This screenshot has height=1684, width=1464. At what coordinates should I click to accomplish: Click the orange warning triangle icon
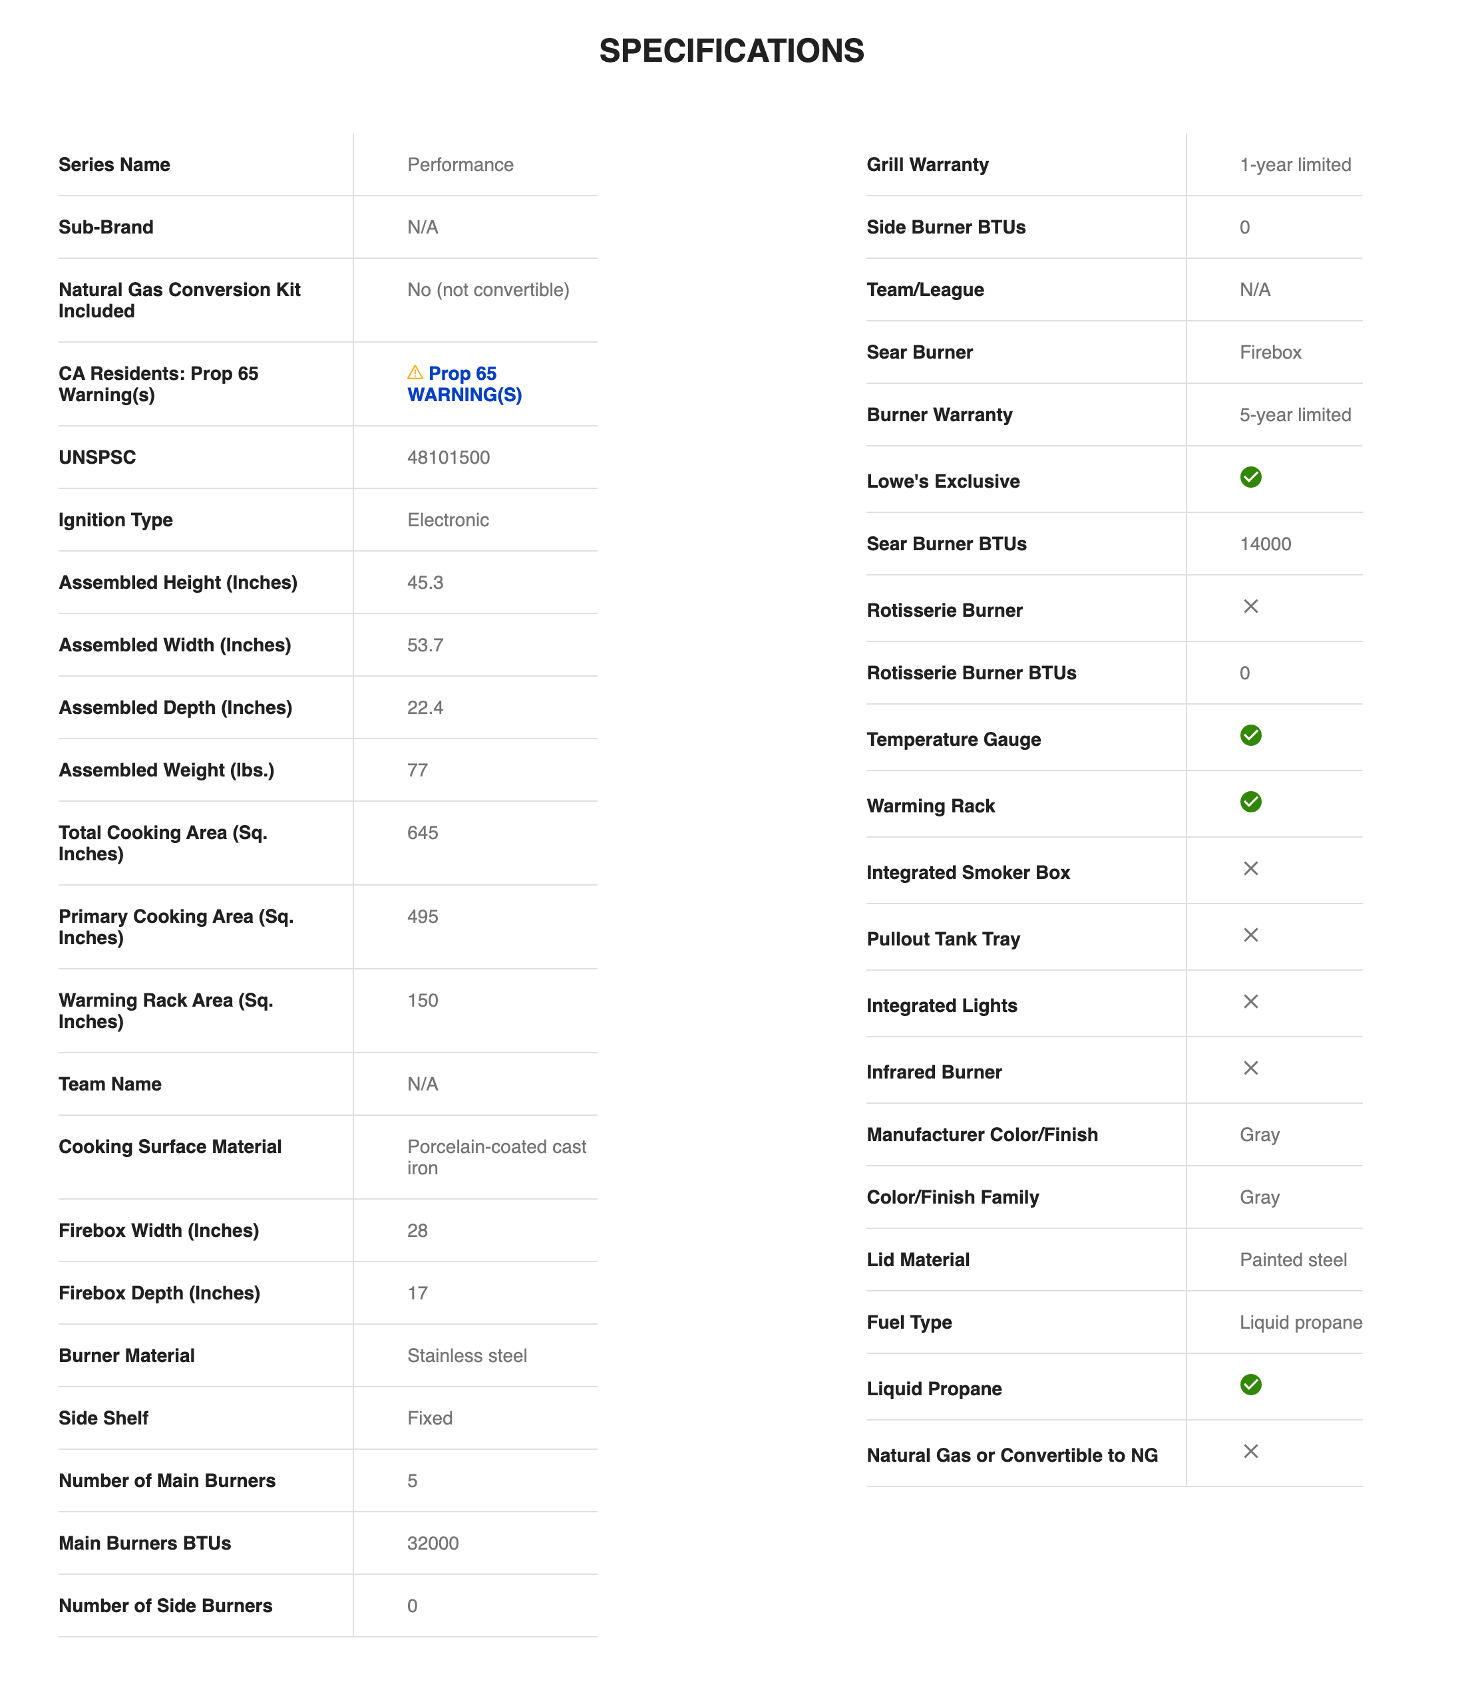(x=415, y=373)
